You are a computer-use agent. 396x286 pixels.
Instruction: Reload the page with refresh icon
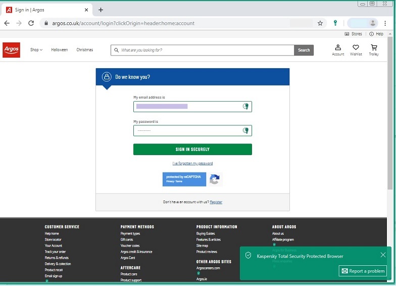point(31,23)
